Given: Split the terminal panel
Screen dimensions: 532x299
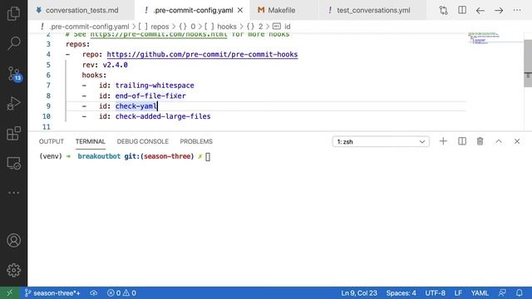Looking at the screenshot, I should [x=462, y=141].
